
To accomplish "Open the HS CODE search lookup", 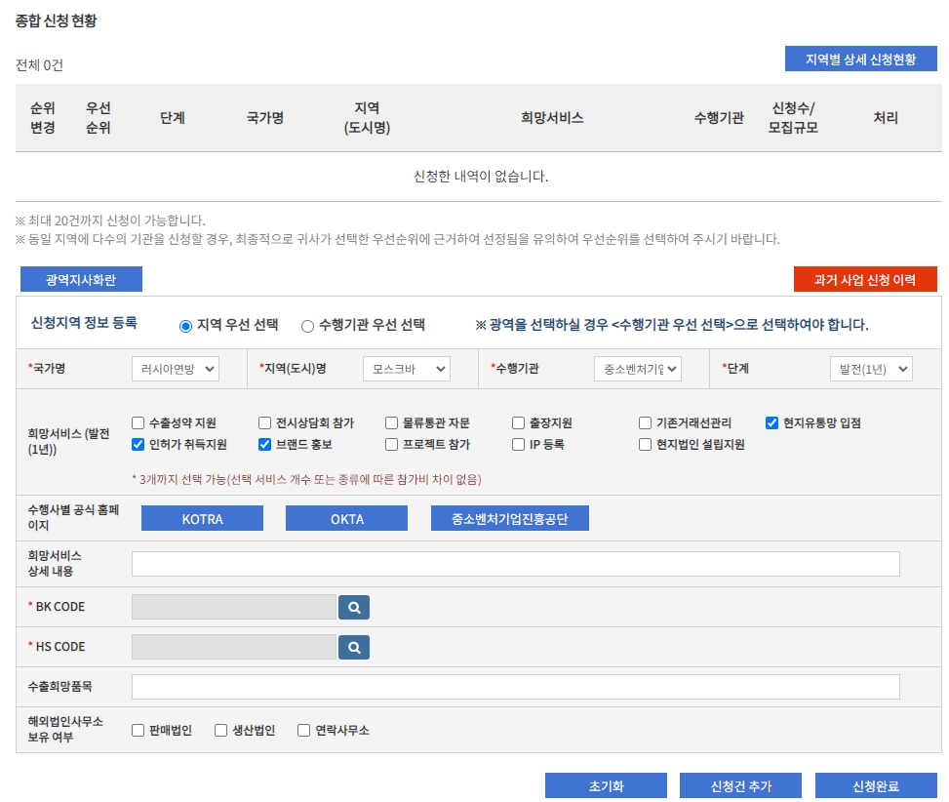I will (x=354, y=646).
